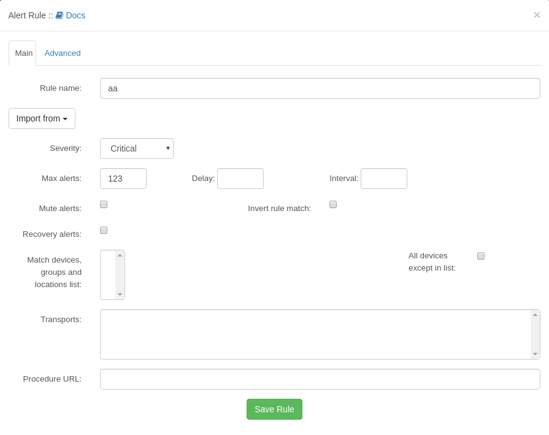
Task: Click the Docs book icon
Action: (60, 15)
